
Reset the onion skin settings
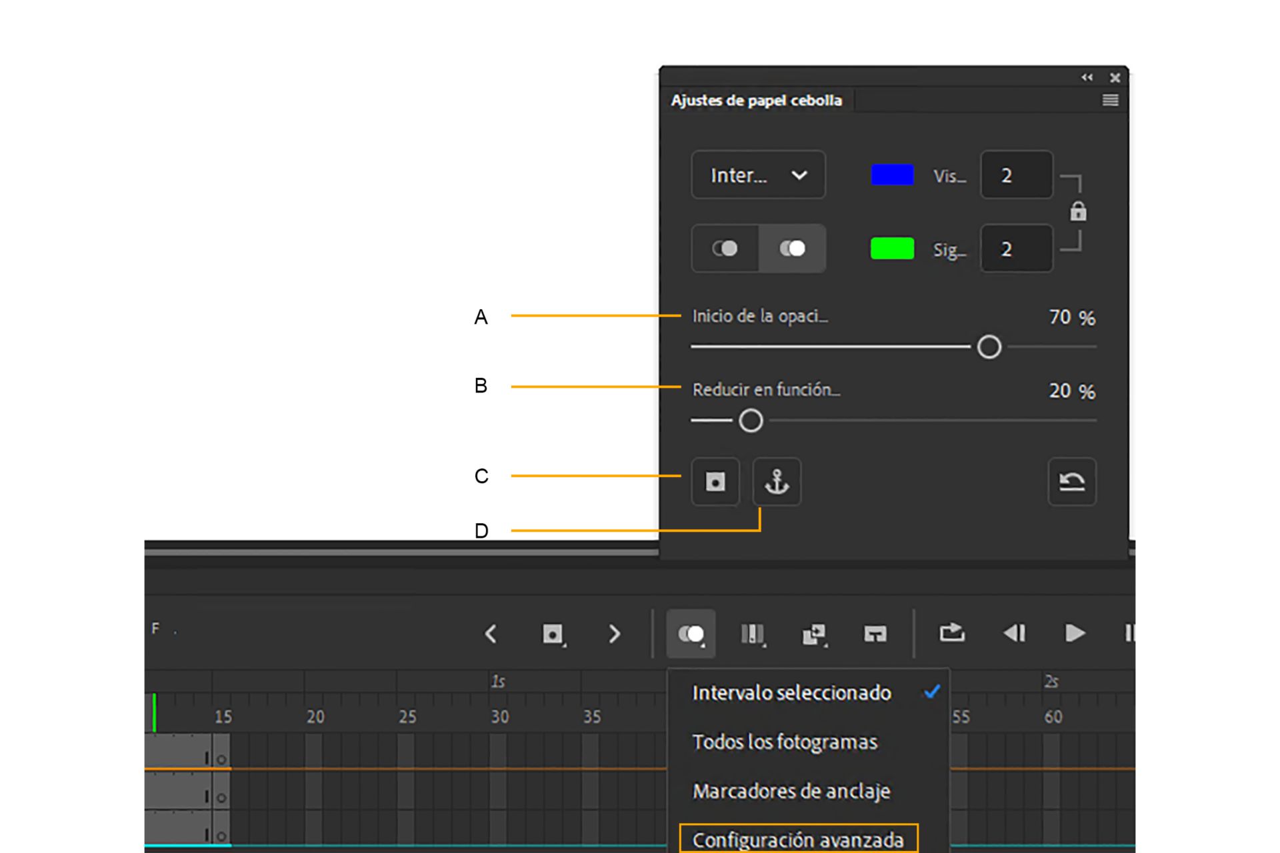(x=1071, y=482)
